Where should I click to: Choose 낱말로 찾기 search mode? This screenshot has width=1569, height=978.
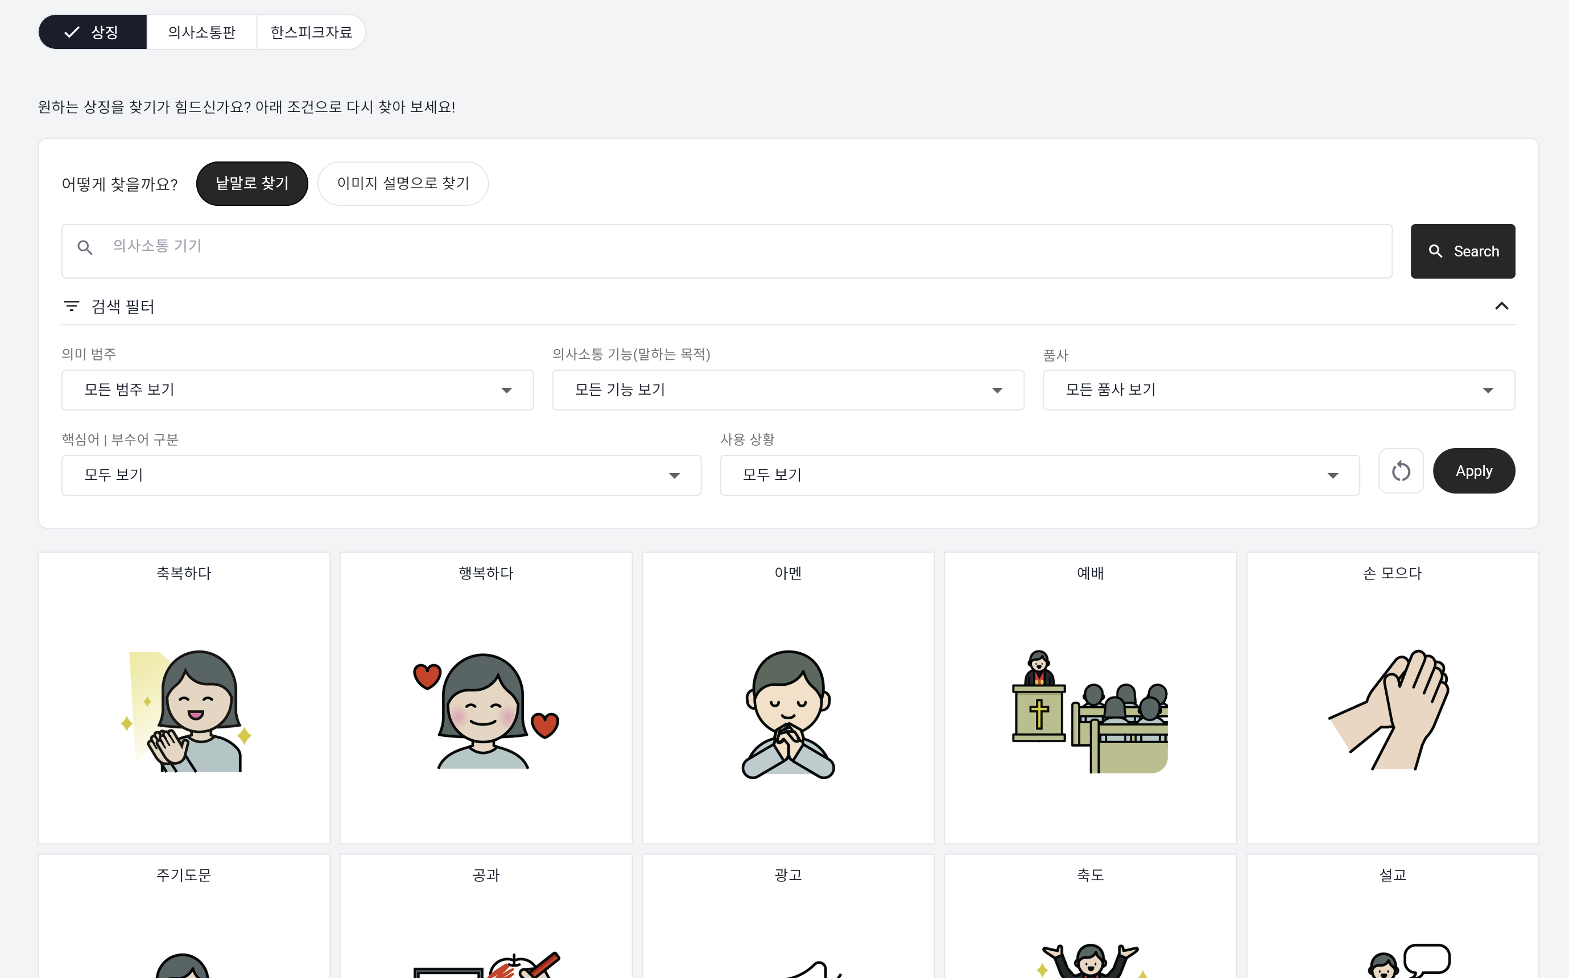click(x=253, y=184)
